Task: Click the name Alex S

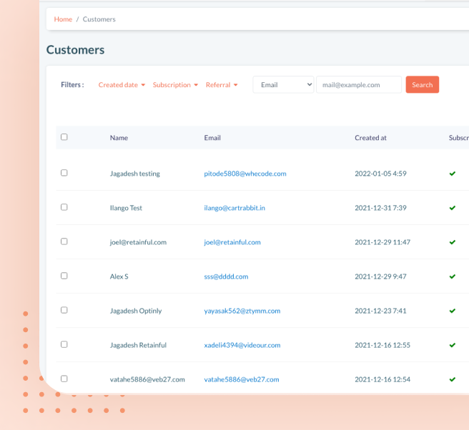Action: (119, 276)
